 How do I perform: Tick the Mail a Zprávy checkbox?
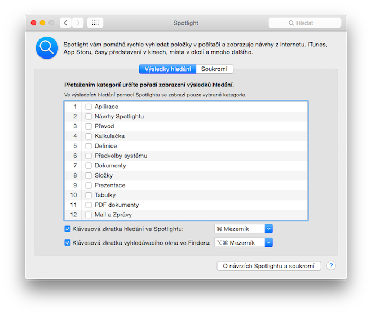point(88,215)
